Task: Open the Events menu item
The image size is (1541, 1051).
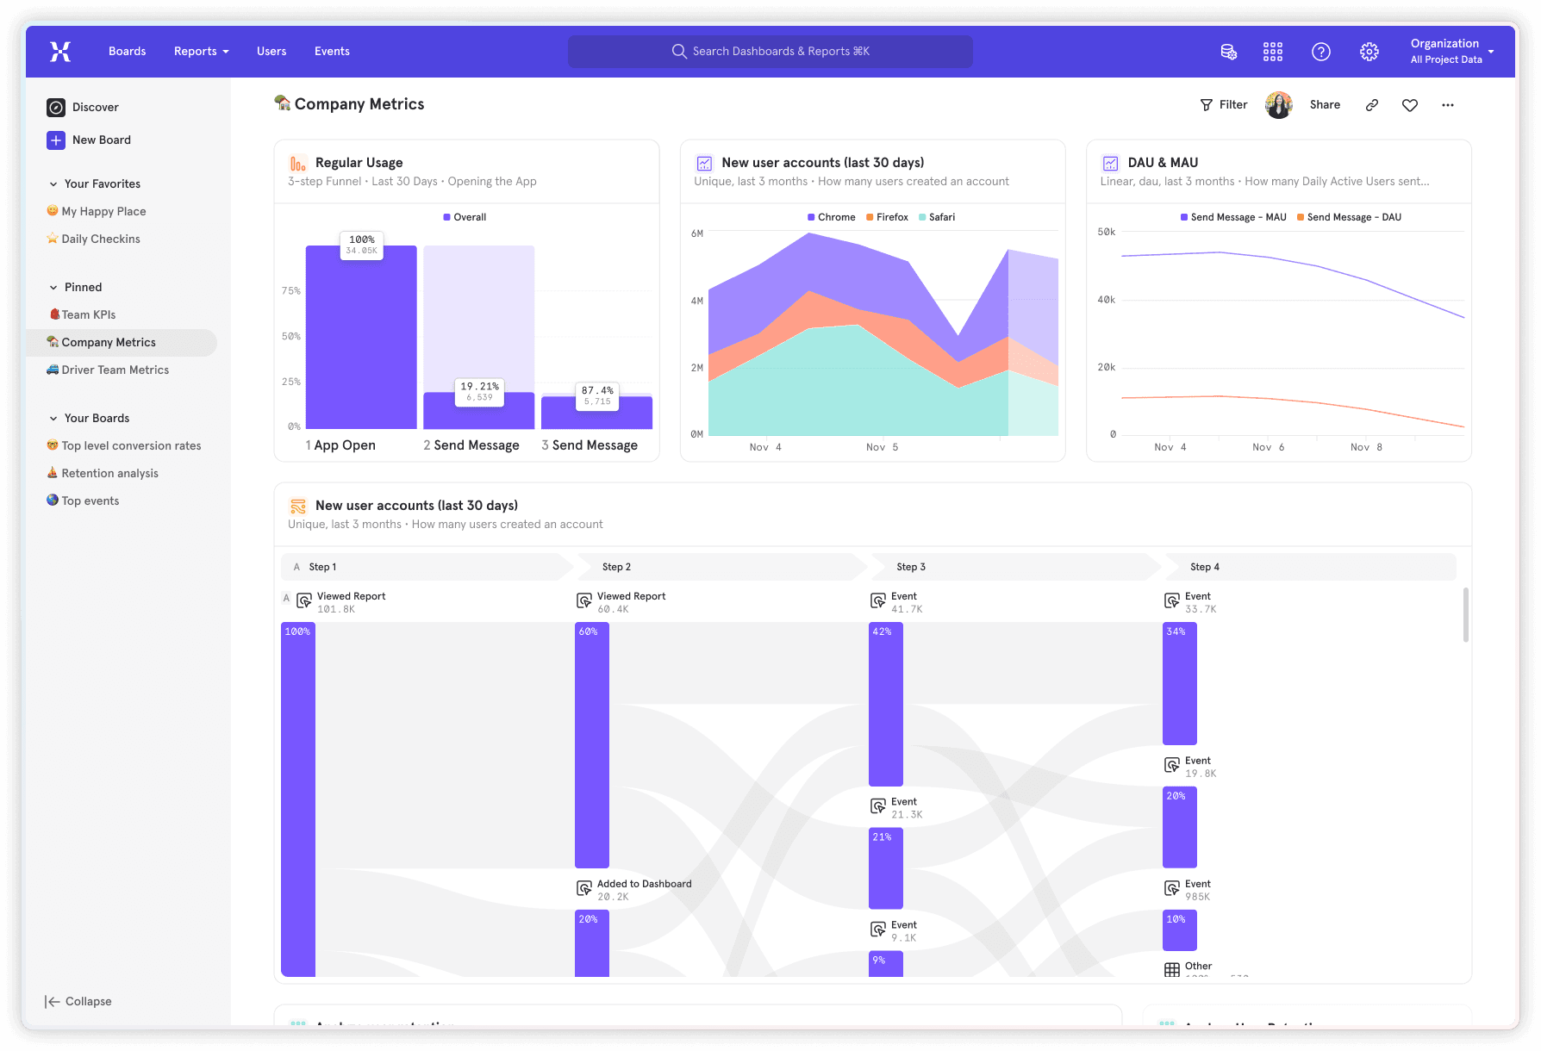Action: pyautogui.click(x=332, y=52)
